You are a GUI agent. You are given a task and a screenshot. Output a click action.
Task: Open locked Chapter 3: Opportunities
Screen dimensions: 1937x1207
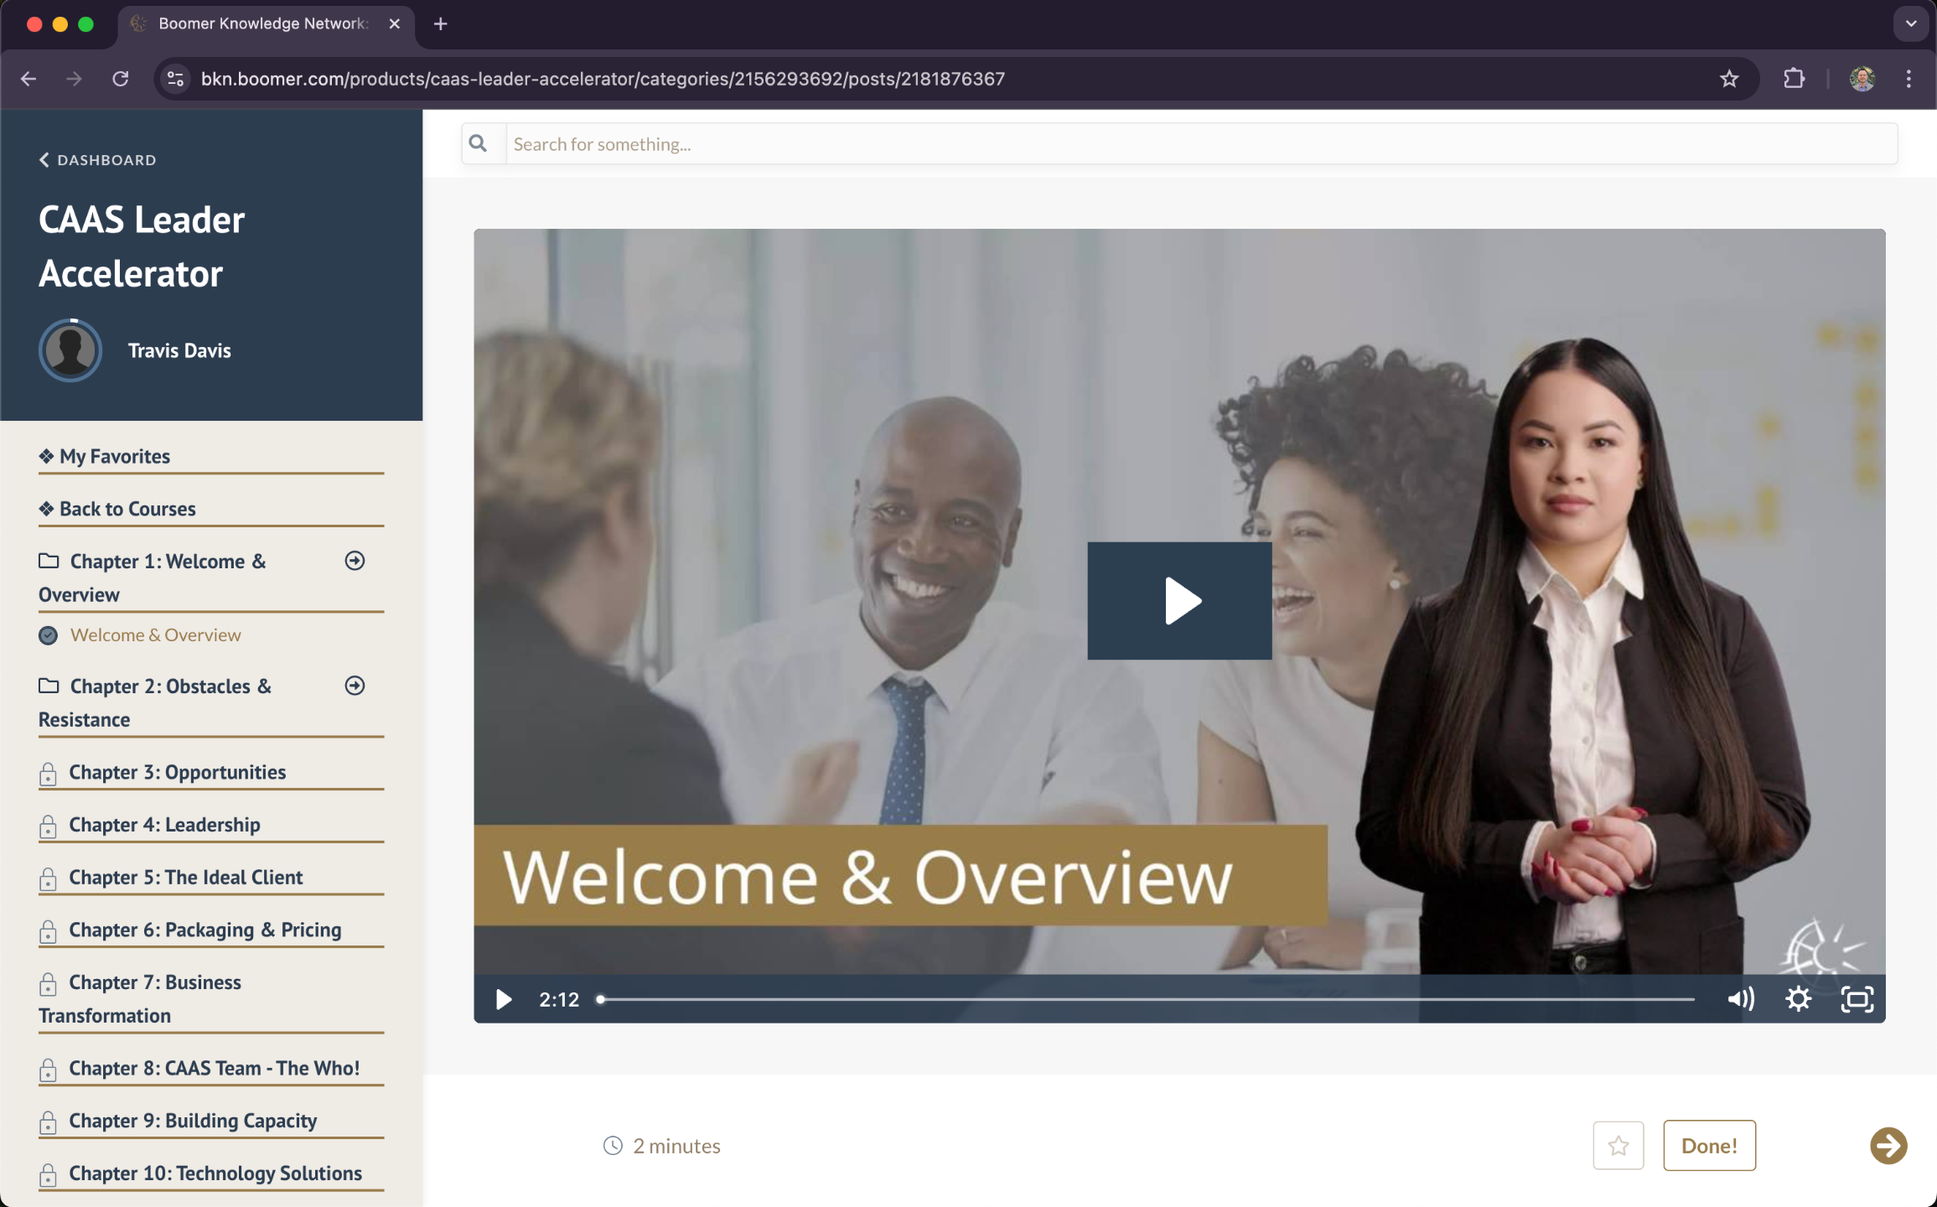[177, 772]
